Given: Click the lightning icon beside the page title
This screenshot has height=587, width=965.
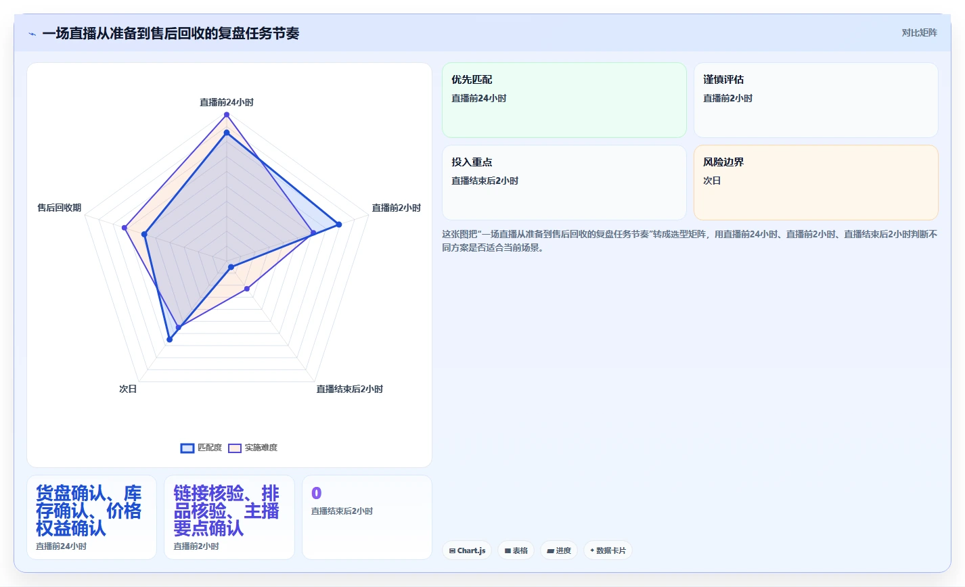Looking at the screenshot, I should [x=32, y=34].
